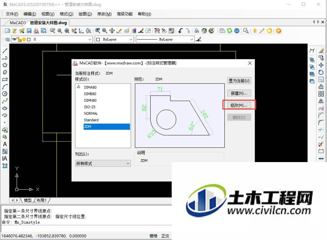Expand the 所有样式 list filter dropdown
Image resolution: width=327 pixels, height=240 pixels.
pyautogui.click(x=103, y=163)
